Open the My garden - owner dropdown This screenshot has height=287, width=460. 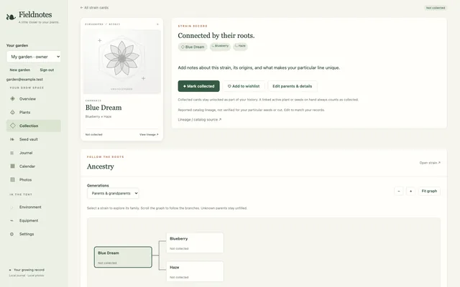click(x=34, y=57)
